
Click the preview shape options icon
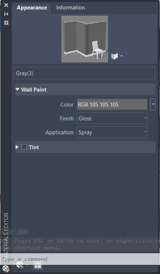click(x=115, y=56)
